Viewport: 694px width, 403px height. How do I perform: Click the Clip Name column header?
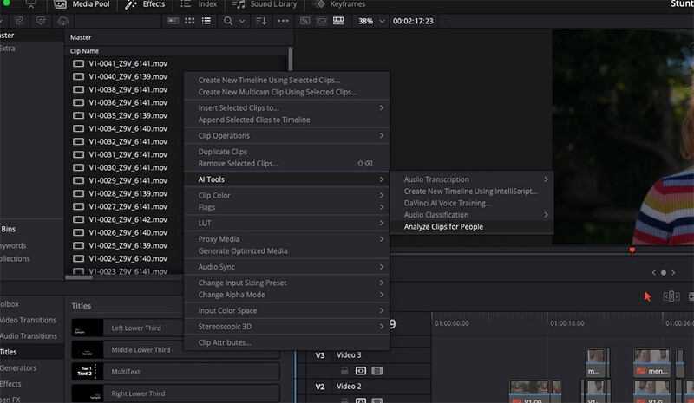(84, 51)
